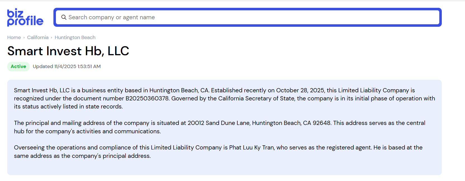
Task: Open the Huntington Beach breadcrumb link
Action: (75, 37)
